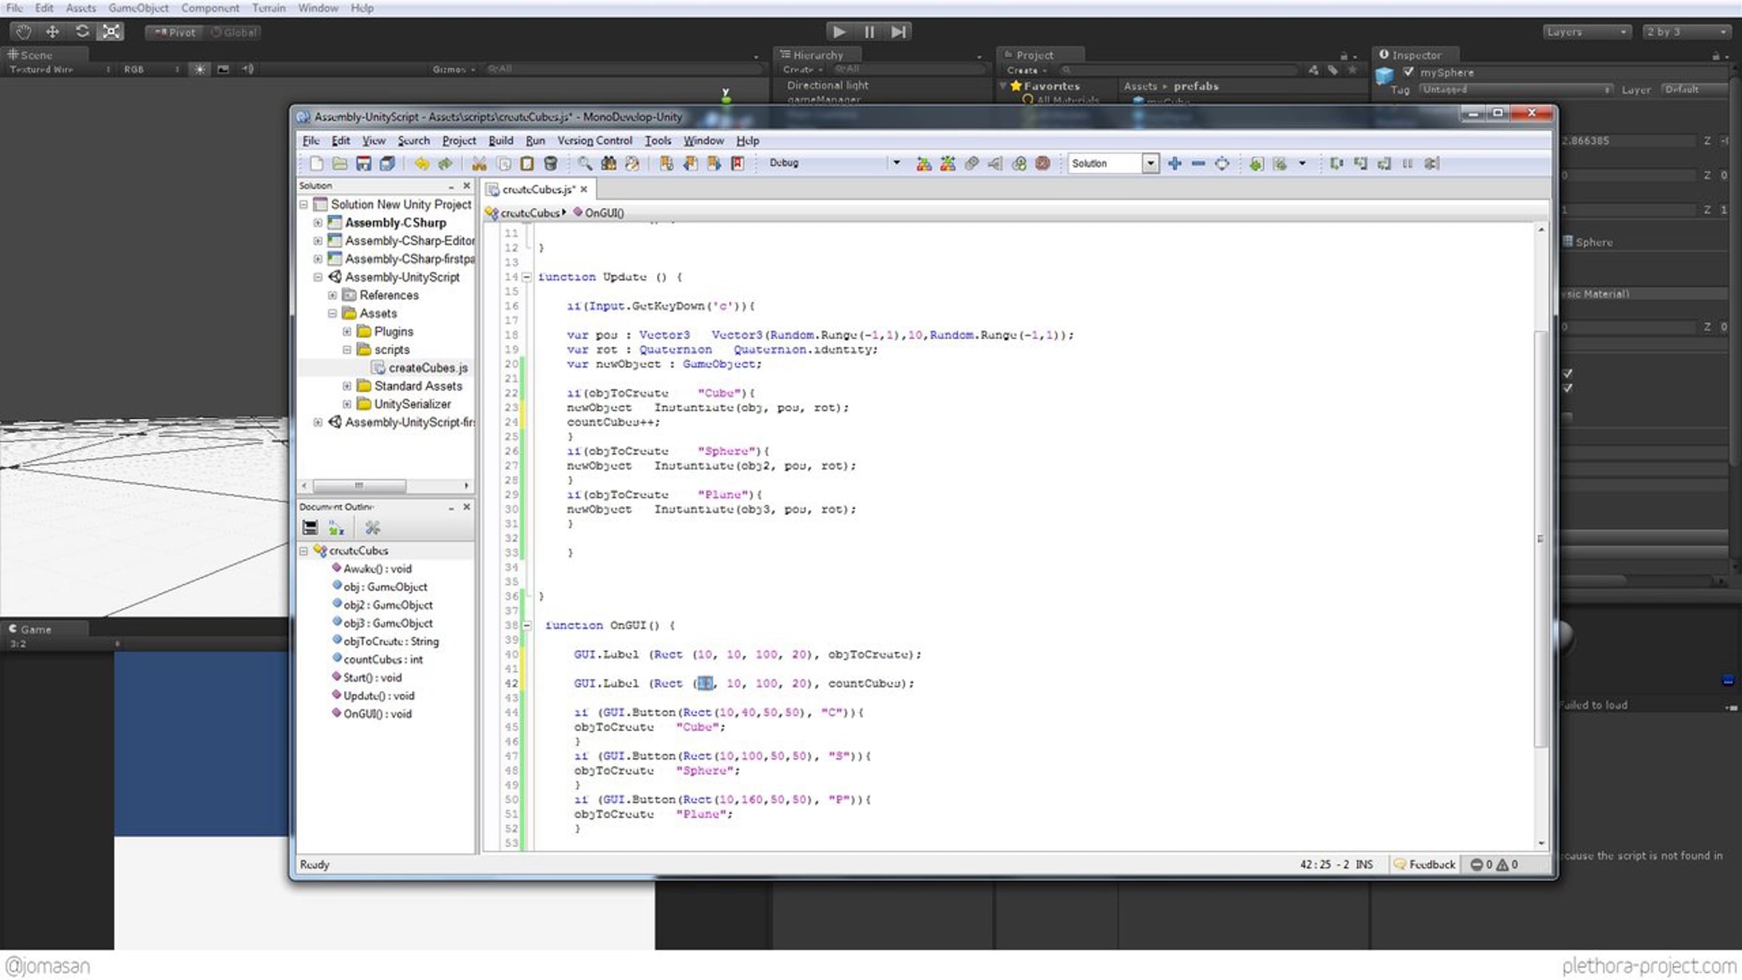This screenshot has width=1742, height=980.
Task: Click the Find magnifier icon in toolbar
Action: point(584,163)
